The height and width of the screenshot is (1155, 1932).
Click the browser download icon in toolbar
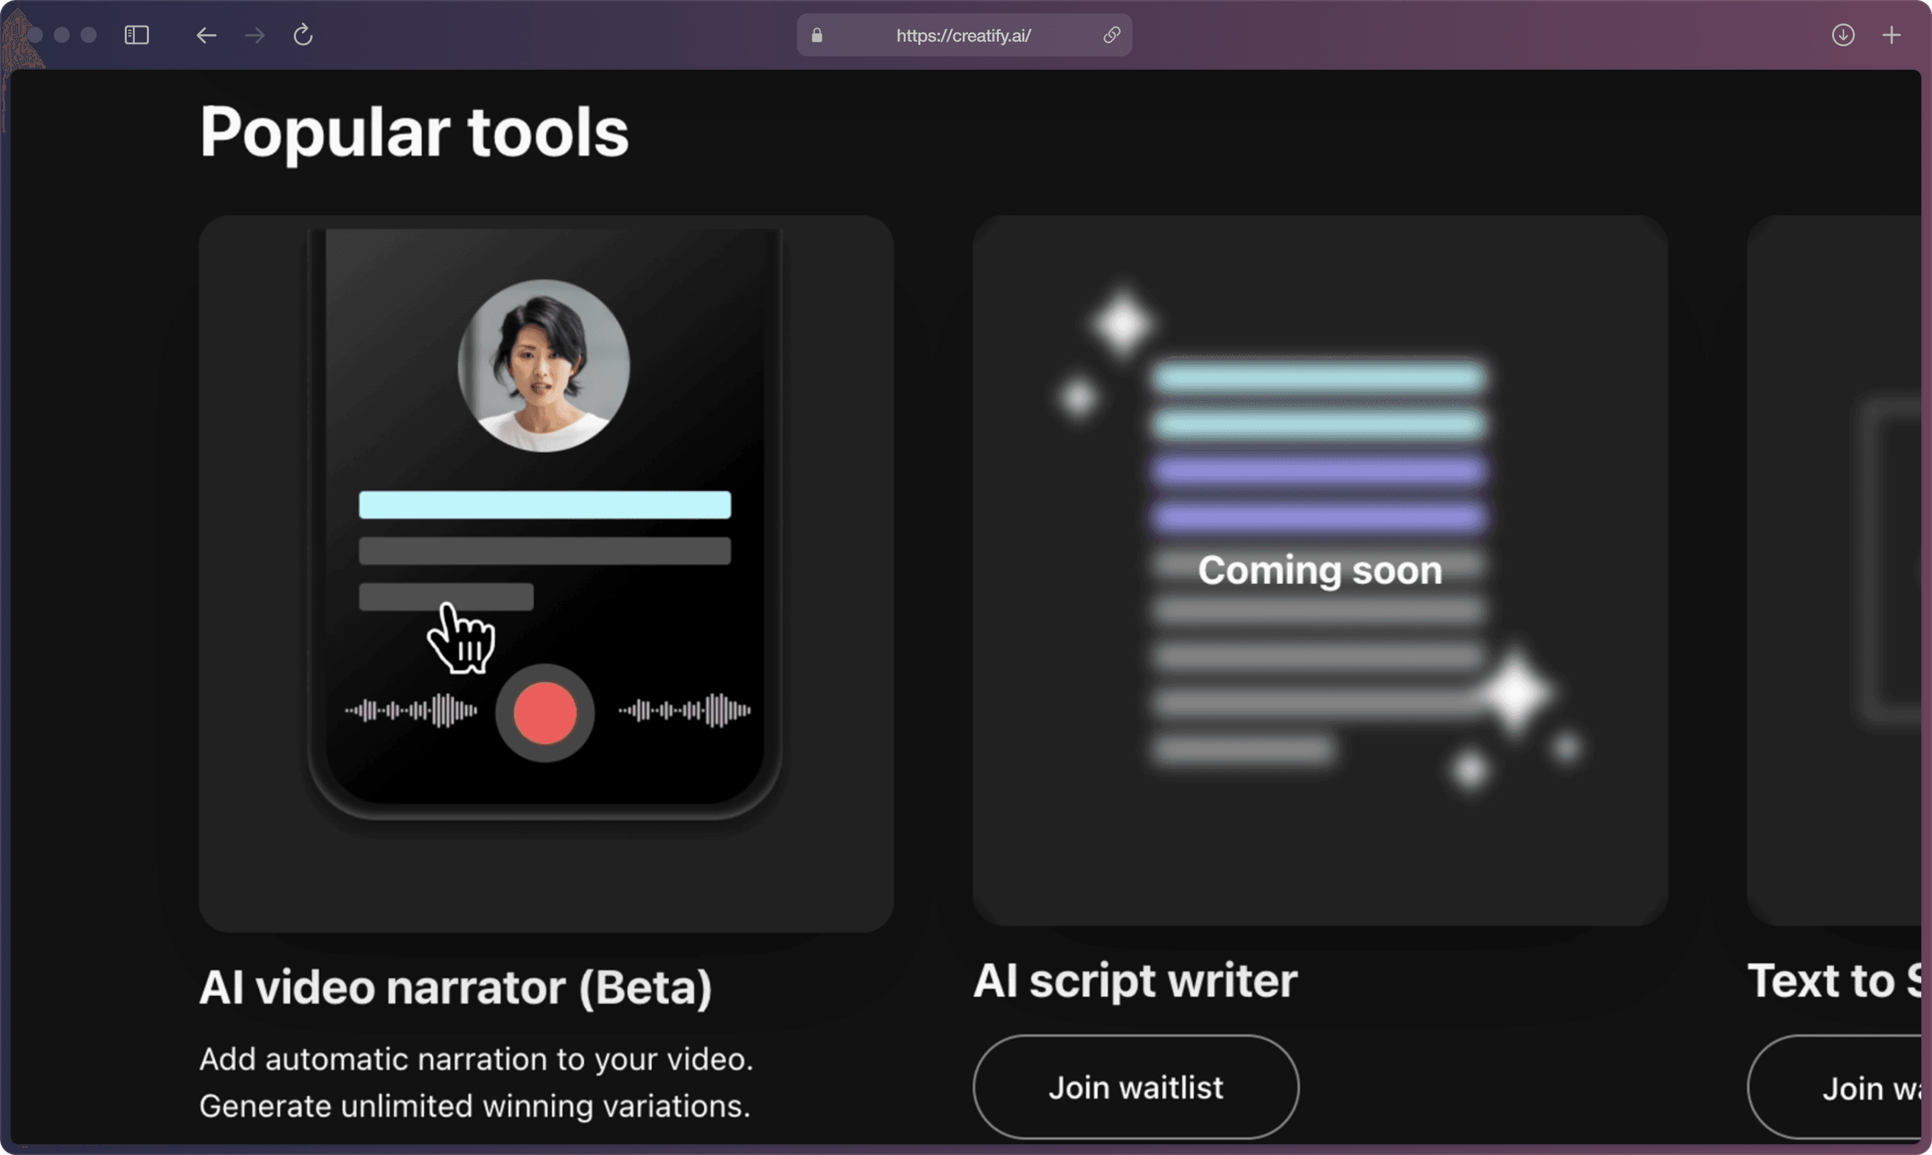pyautogui.click(x=1843, y=34)
